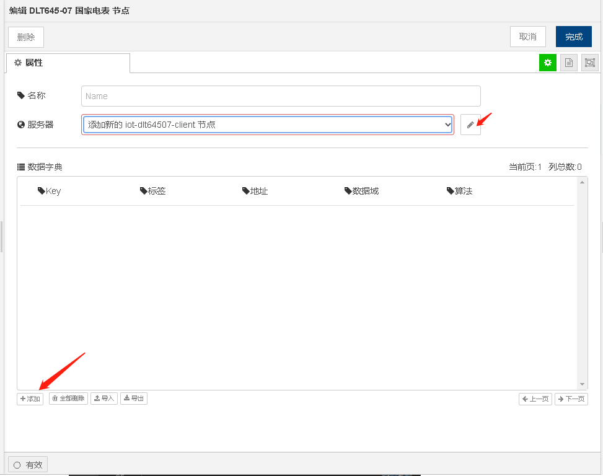Toggle the 有效 enabled button
The height and width of the screenshot is (476, 603).
pyautogui.click(x=28, y=465)
